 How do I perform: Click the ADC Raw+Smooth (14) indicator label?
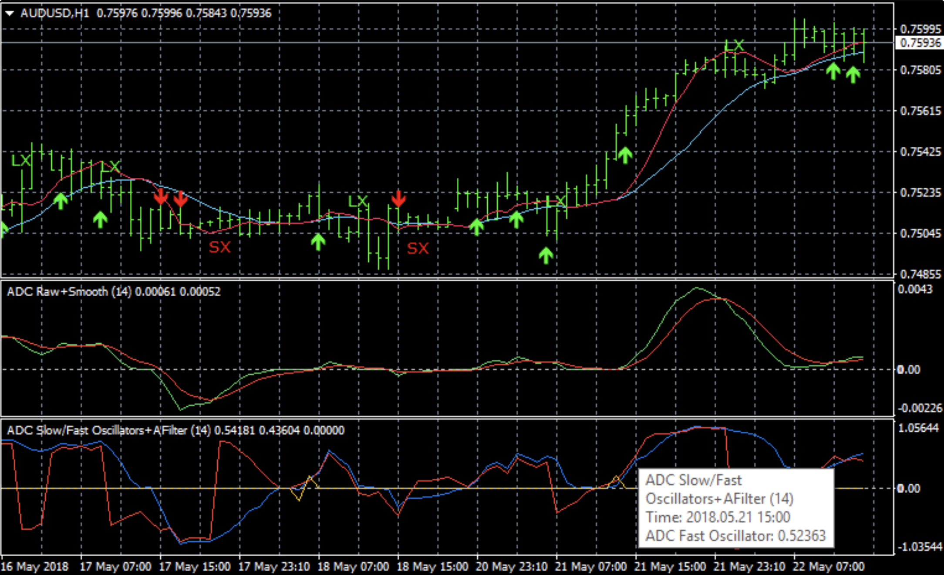click(x=69, y=291)
